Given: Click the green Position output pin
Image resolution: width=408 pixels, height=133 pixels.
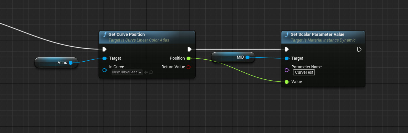Looking at the screenshot, I should tap(189, 58).
